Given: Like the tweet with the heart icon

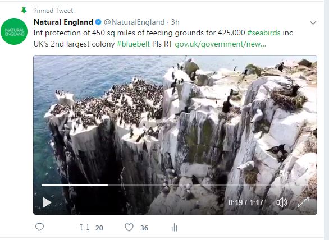Looking at the screenshot, I should (129, 227).
